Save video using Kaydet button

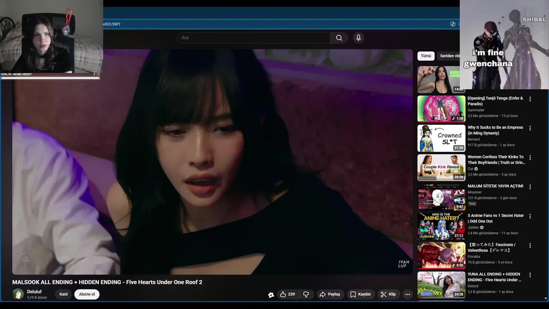coord(360,294)
